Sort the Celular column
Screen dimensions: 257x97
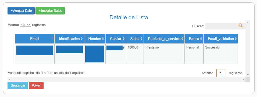coord(124,39)
